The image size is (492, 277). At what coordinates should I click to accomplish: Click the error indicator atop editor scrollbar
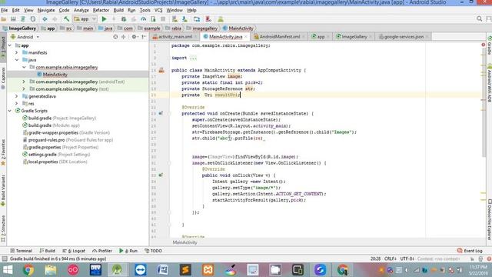click(x=484, y=45)
